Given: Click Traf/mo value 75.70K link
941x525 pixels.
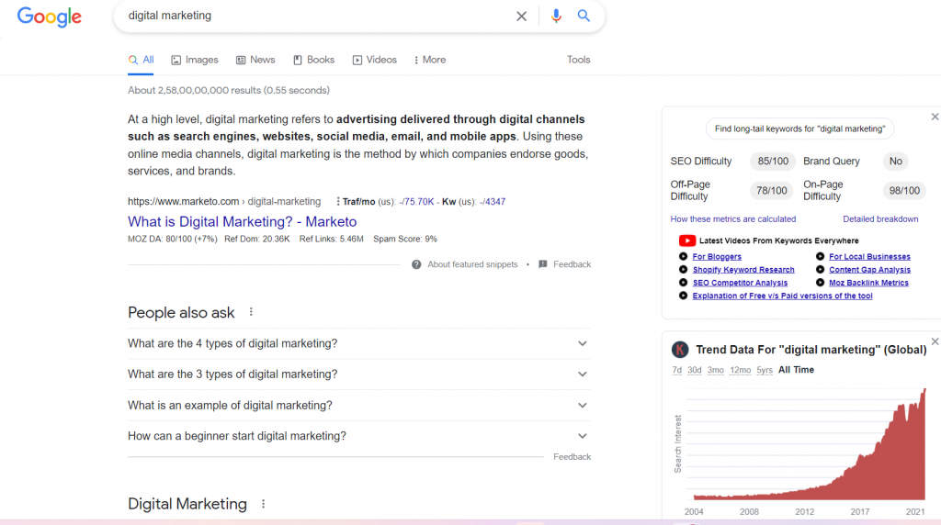Looking at the screenshot, I should click(417, 202).
